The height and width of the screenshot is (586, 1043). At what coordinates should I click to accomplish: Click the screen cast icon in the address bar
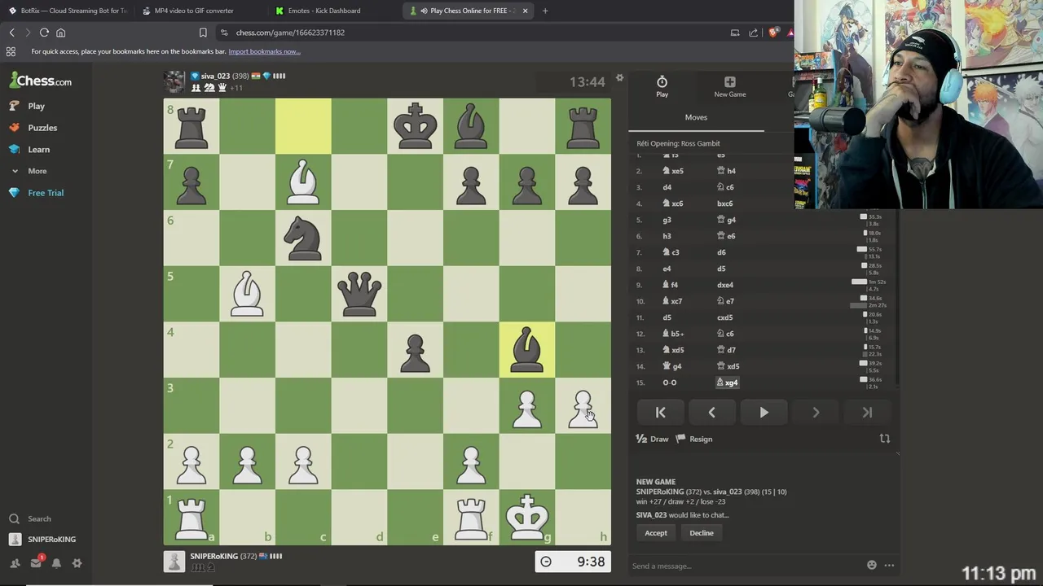[x=734, y=33]
